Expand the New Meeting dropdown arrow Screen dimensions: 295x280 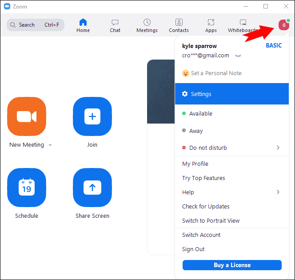tap(50, 145)
